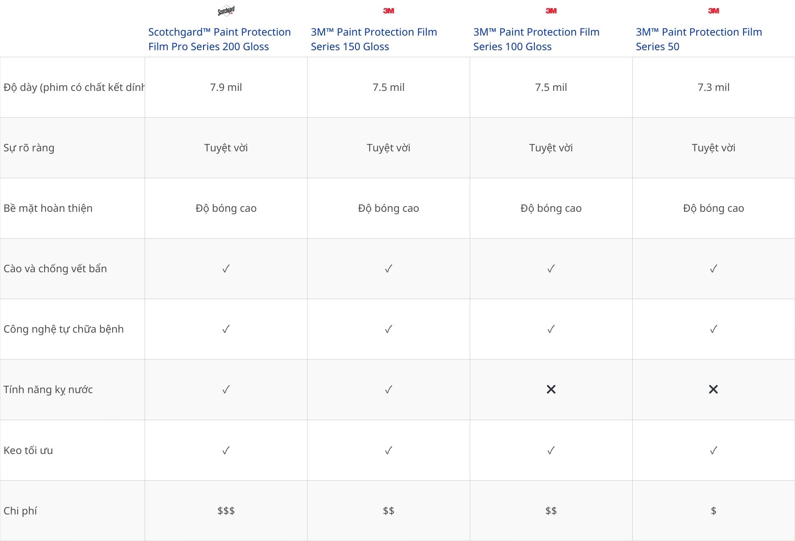The width and height of the screenshot is (795, 541).
Task: Select the 'Chi phí' row label
Action: (x=20, y=511)
